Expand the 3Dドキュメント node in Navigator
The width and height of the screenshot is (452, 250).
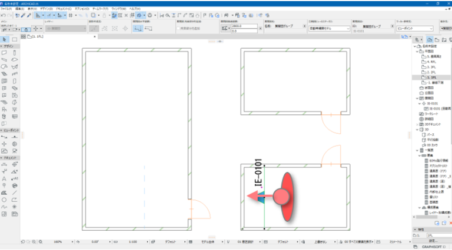coord(417,124)
